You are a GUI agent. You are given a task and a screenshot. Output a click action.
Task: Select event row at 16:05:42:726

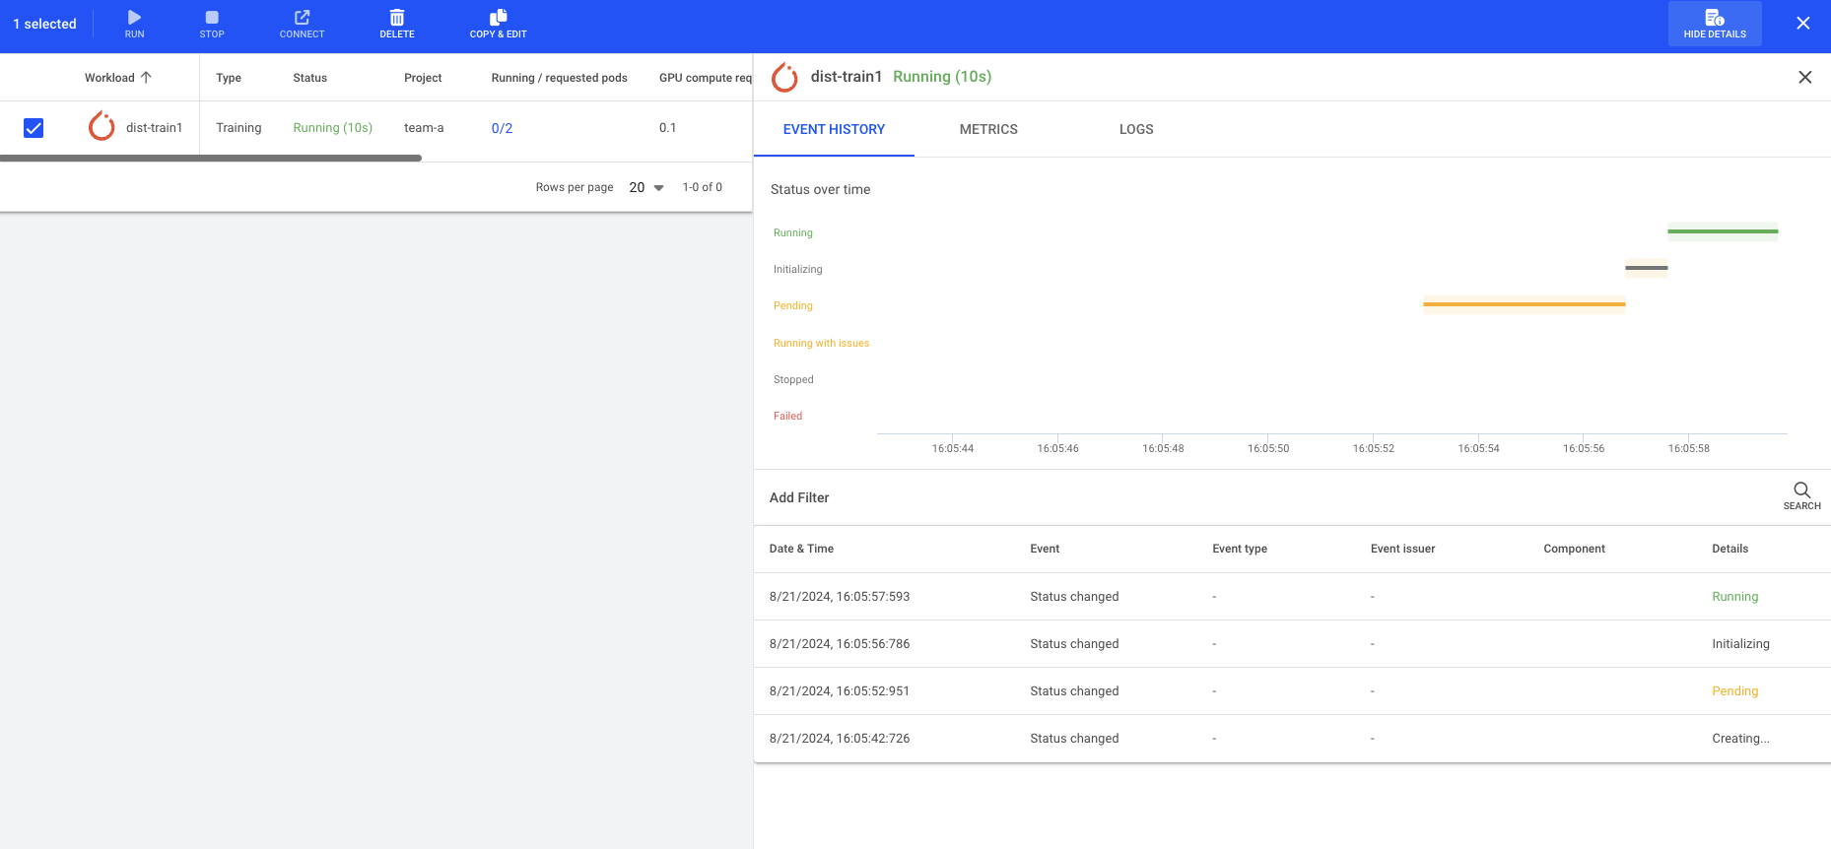pos(1292,739)
